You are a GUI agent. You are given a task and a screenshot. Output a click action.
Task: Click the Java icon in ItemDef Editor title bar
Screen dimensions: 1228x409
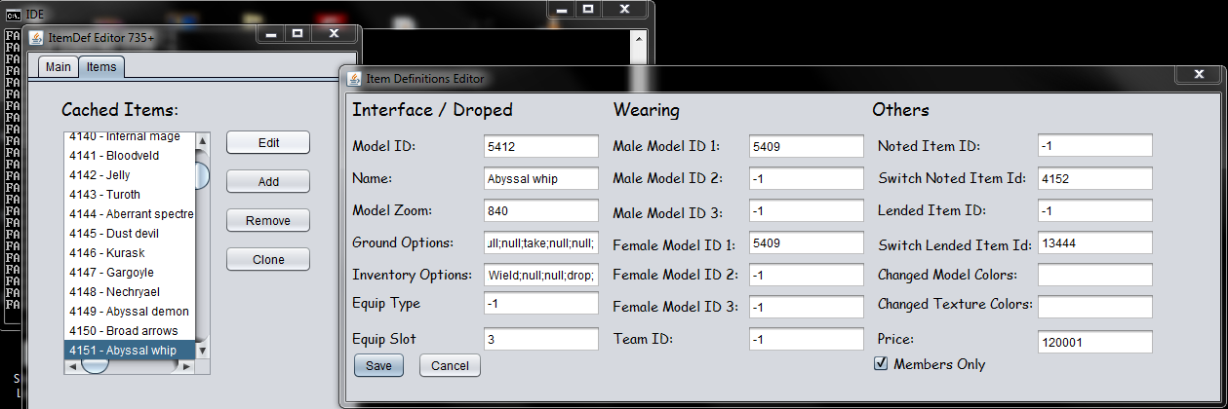[x=36, y=37]
